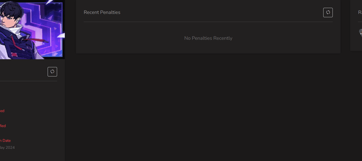Refresh the Recent Penalties panel
This screenshot has width=362, height=161.
click(328, 12)
